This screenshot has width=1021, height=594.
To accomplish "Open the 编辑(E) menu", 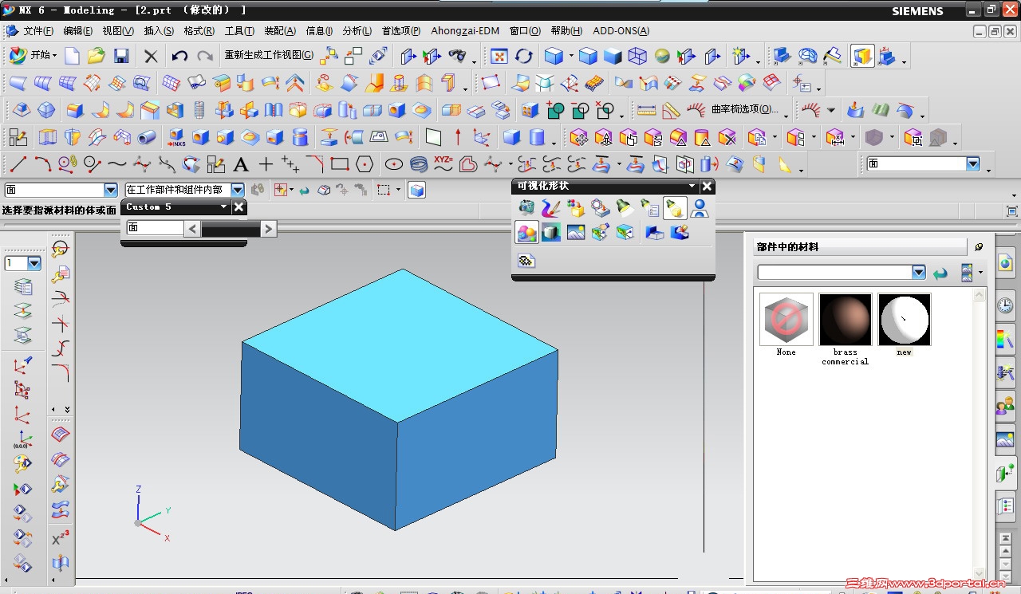I will click(x=77, y=31).
